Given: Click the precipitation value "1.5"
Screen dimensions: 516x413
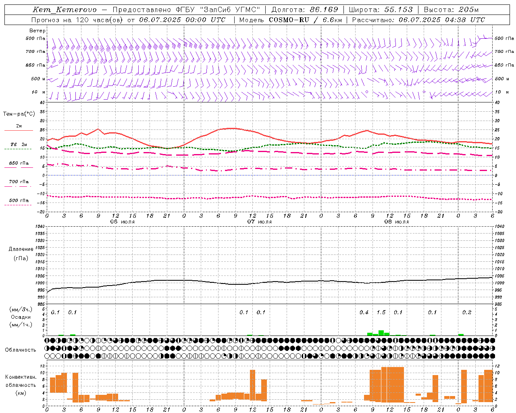Looking at the screenshot, I should pyautogui.click(x=381, y=313).
